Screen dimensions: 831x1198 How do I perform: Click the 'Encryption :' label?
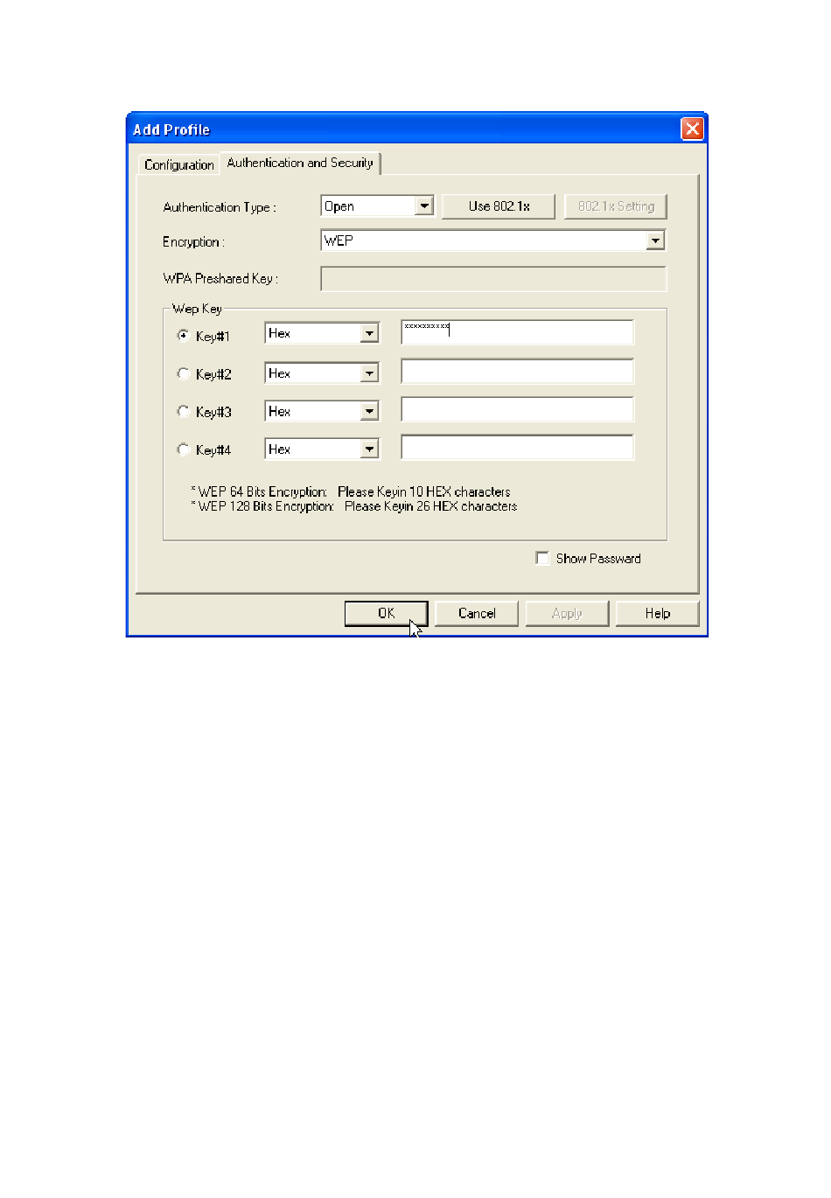click(x=193, y=242)
